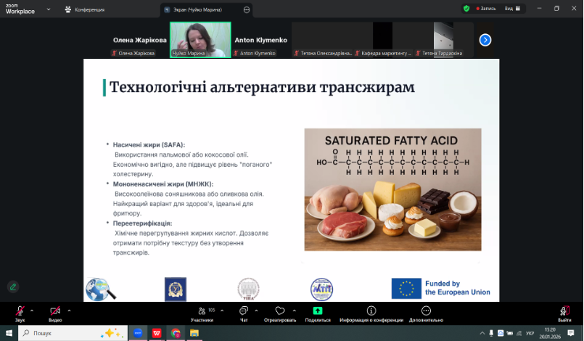Click the green encryption shield icon
Image resolution: width=584 pixels, height=341 pixels.
(x=466, y=9)
